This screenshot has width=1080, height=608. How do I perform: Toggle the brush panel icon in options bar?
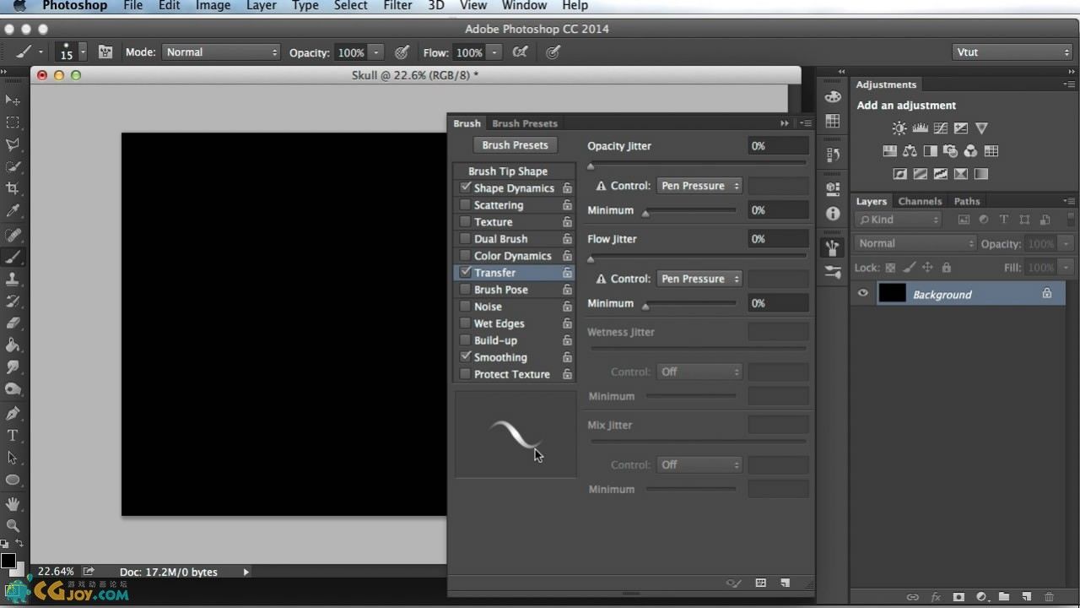point(105,52)
